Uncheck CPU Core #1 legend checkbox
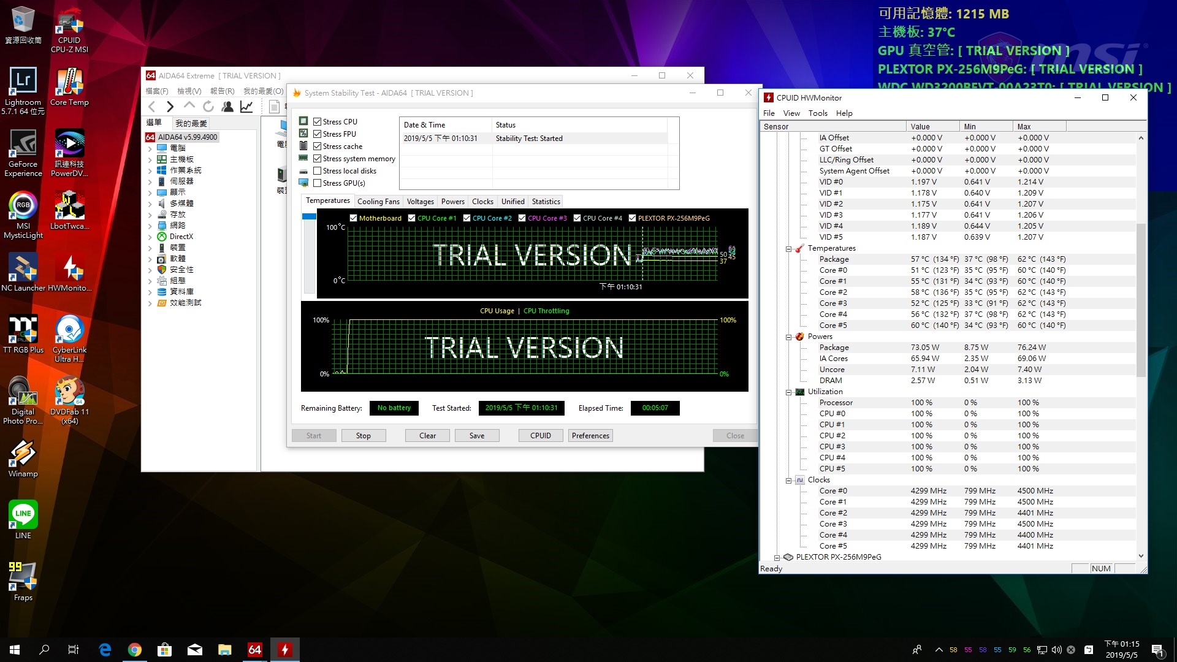 [412, 218]
